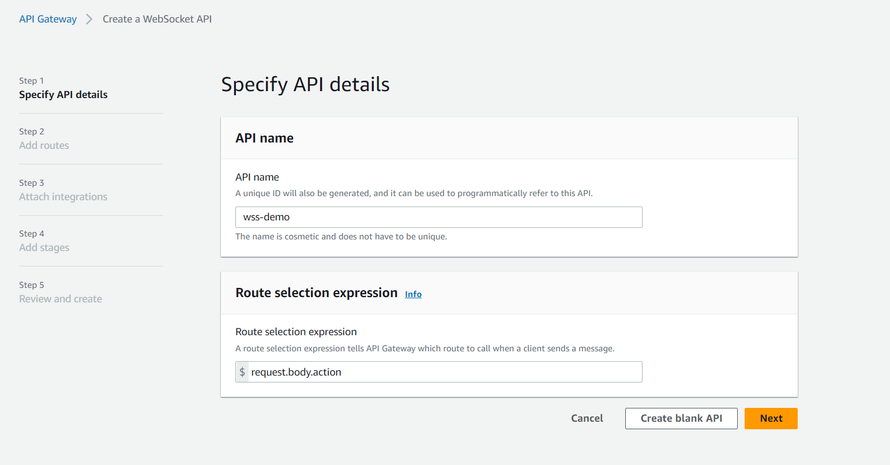Click the breadcrumb chevron separator icon
This screenshot has height=465, width=890.
89,19
